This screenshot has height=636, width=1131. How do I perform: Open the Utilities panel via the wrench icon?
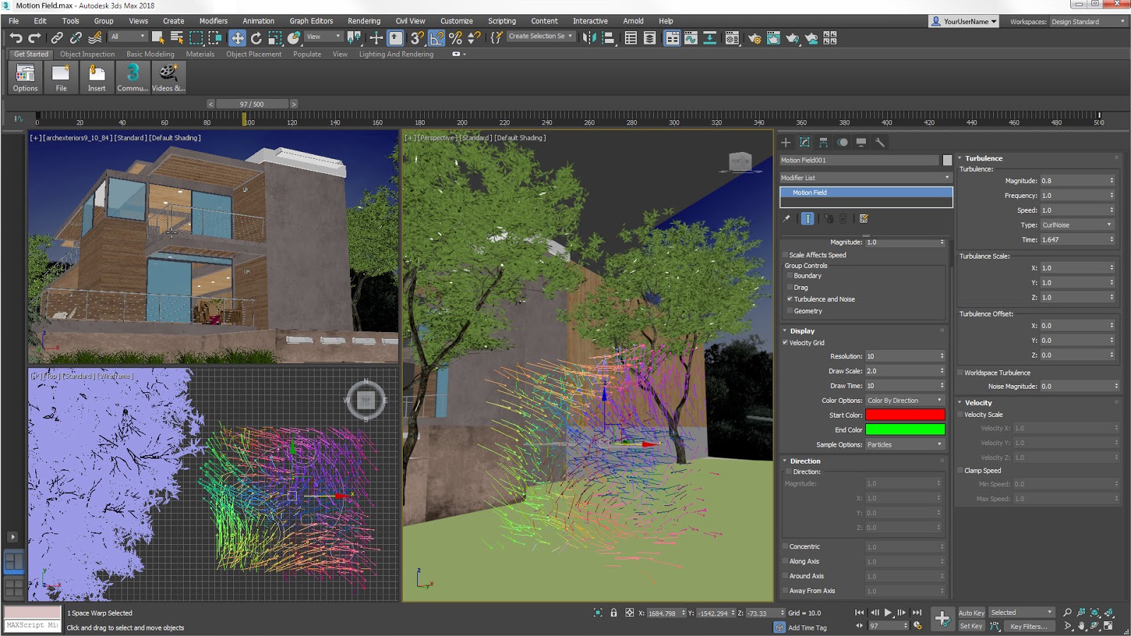click(x=879, y=142)
